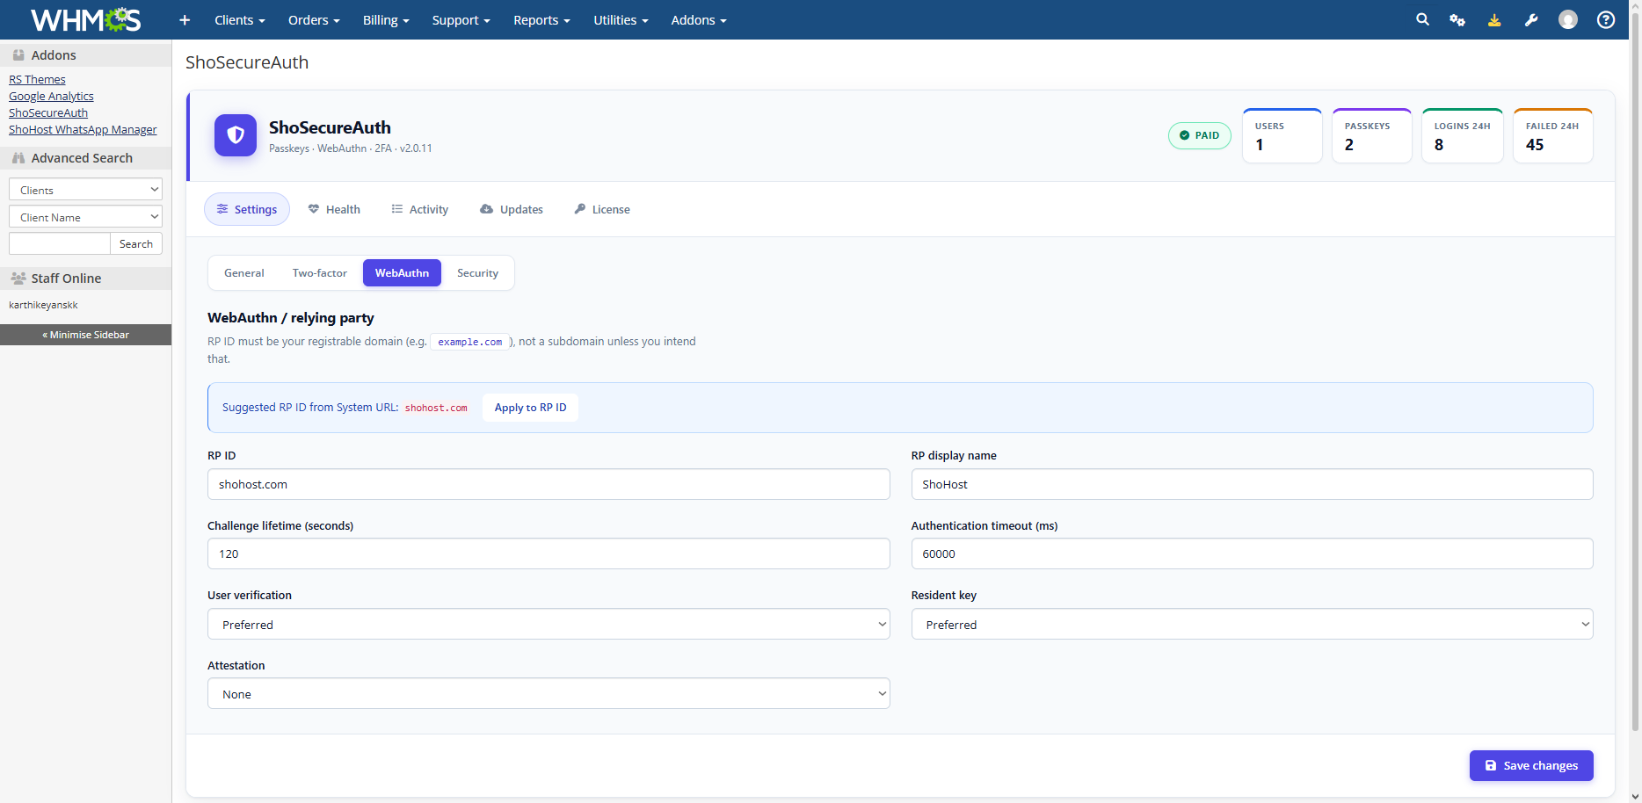1642x803 pixels.
Task: Open the RS Themes addon link
Action: coord(37,80)
